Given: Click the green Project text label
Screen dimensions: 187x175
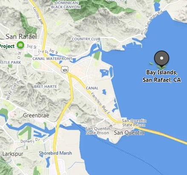Looking at the screenshot, I should [7, 46].
